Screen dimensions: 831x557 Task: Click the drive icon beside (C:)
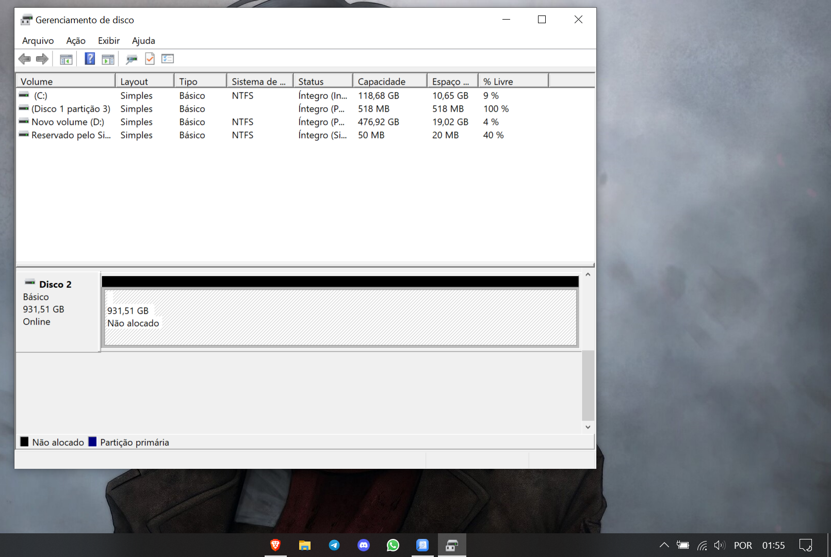point(24,95)
